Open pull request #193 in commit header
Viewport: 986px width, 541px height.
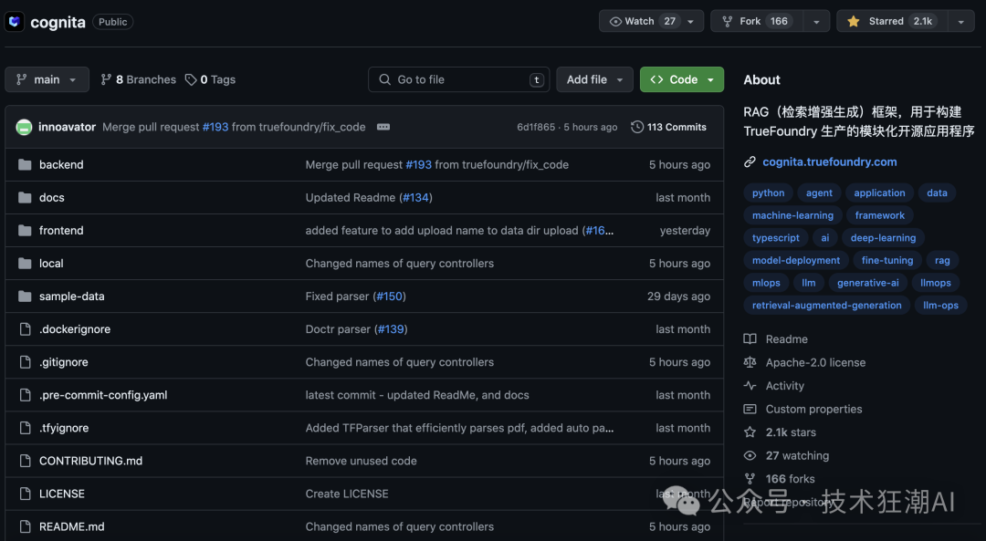click(x=215, y=127)
